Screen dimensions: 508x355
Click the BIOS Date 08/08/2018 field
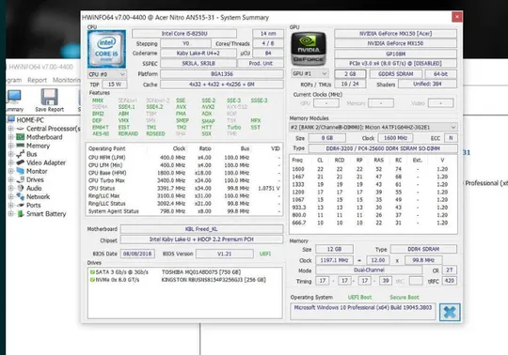coord(137,254)
